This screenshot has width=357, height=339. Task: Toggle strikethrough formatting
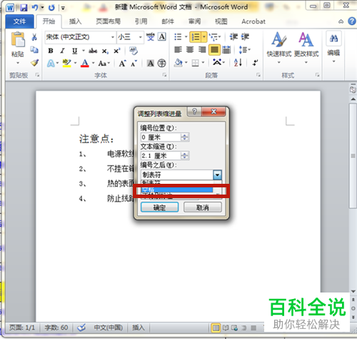point(93,51)
